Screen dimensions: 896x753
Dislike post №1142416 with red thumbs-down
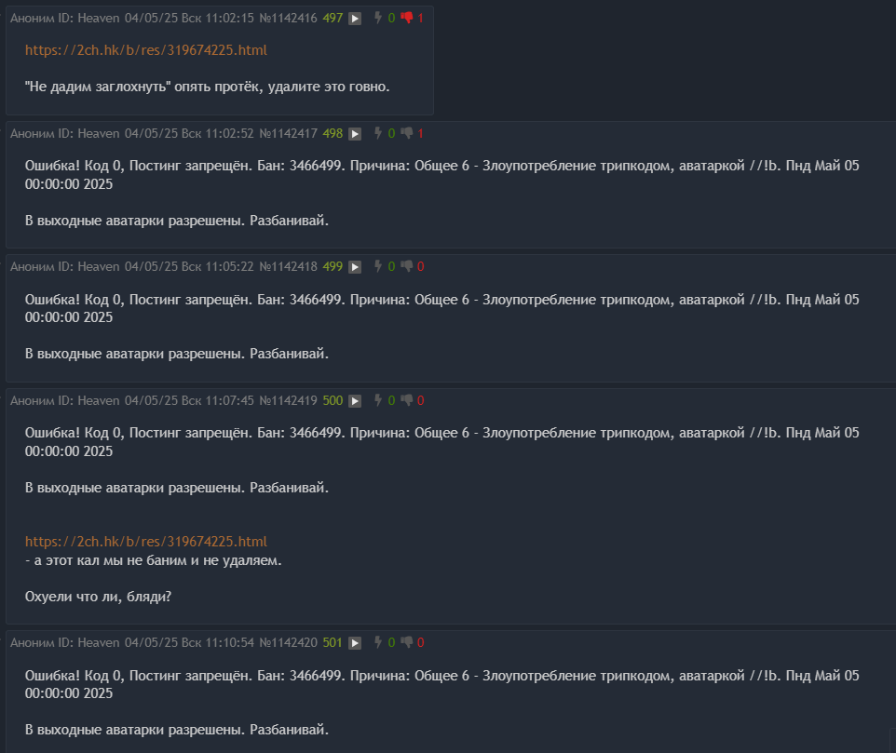click(407, 18)
